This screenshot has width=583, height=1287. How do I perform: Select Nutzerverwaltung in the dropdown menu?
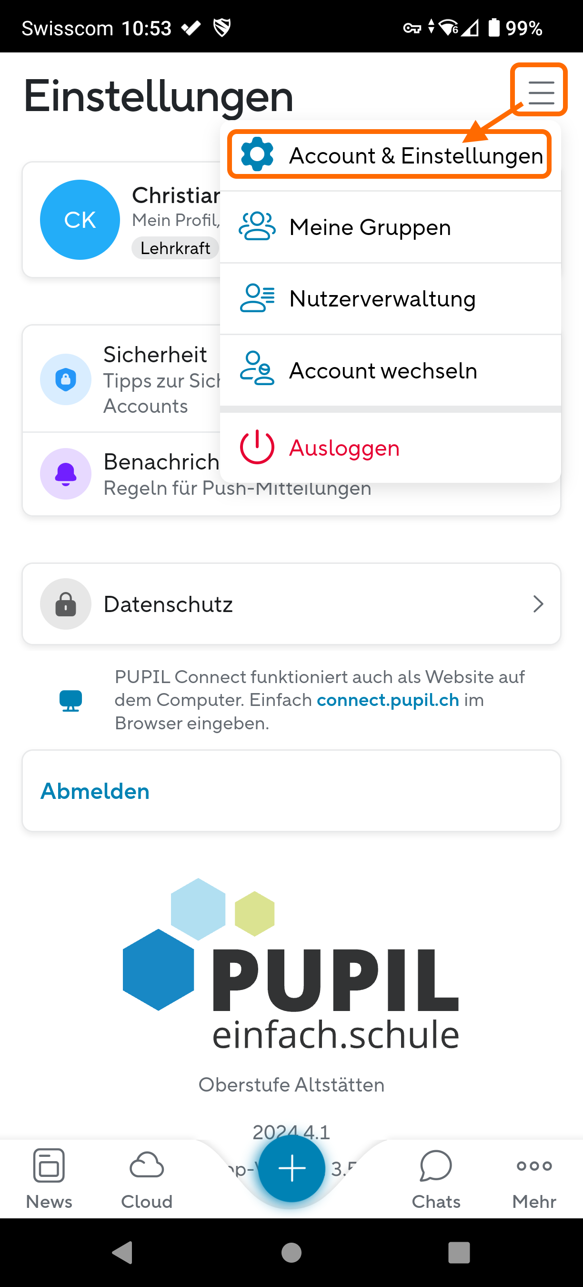(x=382, y=299)
